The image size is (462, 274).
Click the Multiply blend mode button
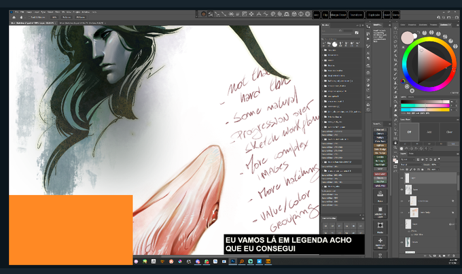(x=380, y=137)
